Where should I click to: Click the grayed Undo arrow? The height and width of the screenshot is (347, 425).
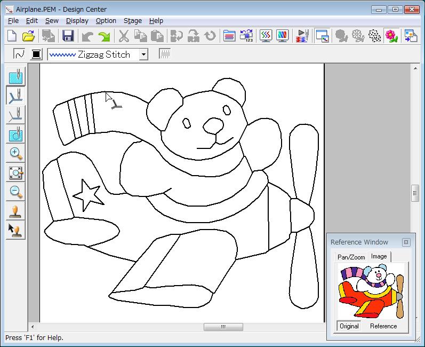[x=87, y=36]
